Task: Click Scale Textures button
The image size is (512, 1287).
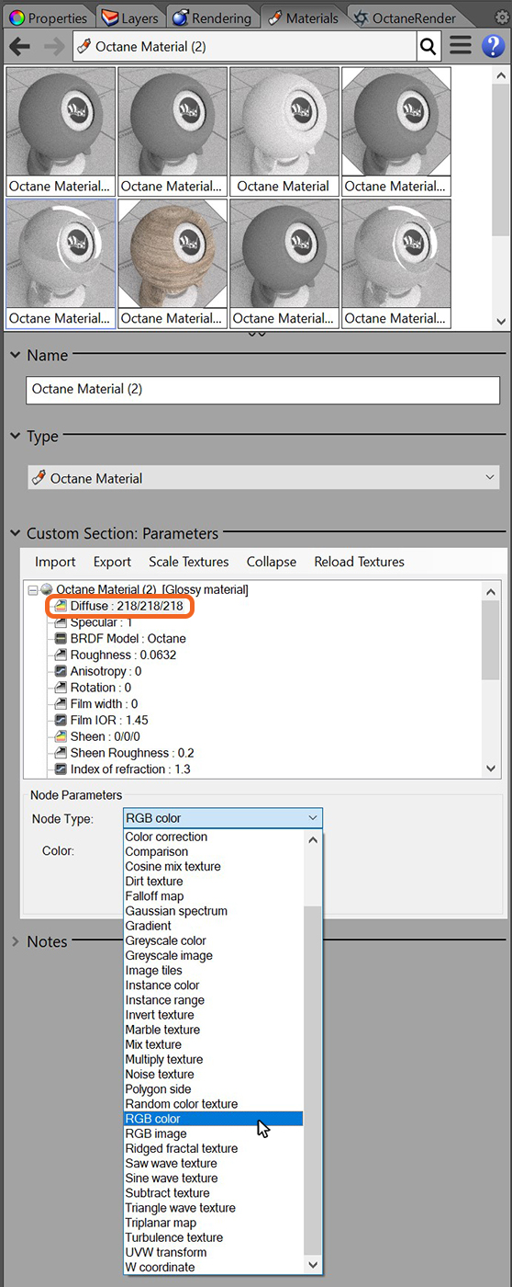Action: (189, 562)
